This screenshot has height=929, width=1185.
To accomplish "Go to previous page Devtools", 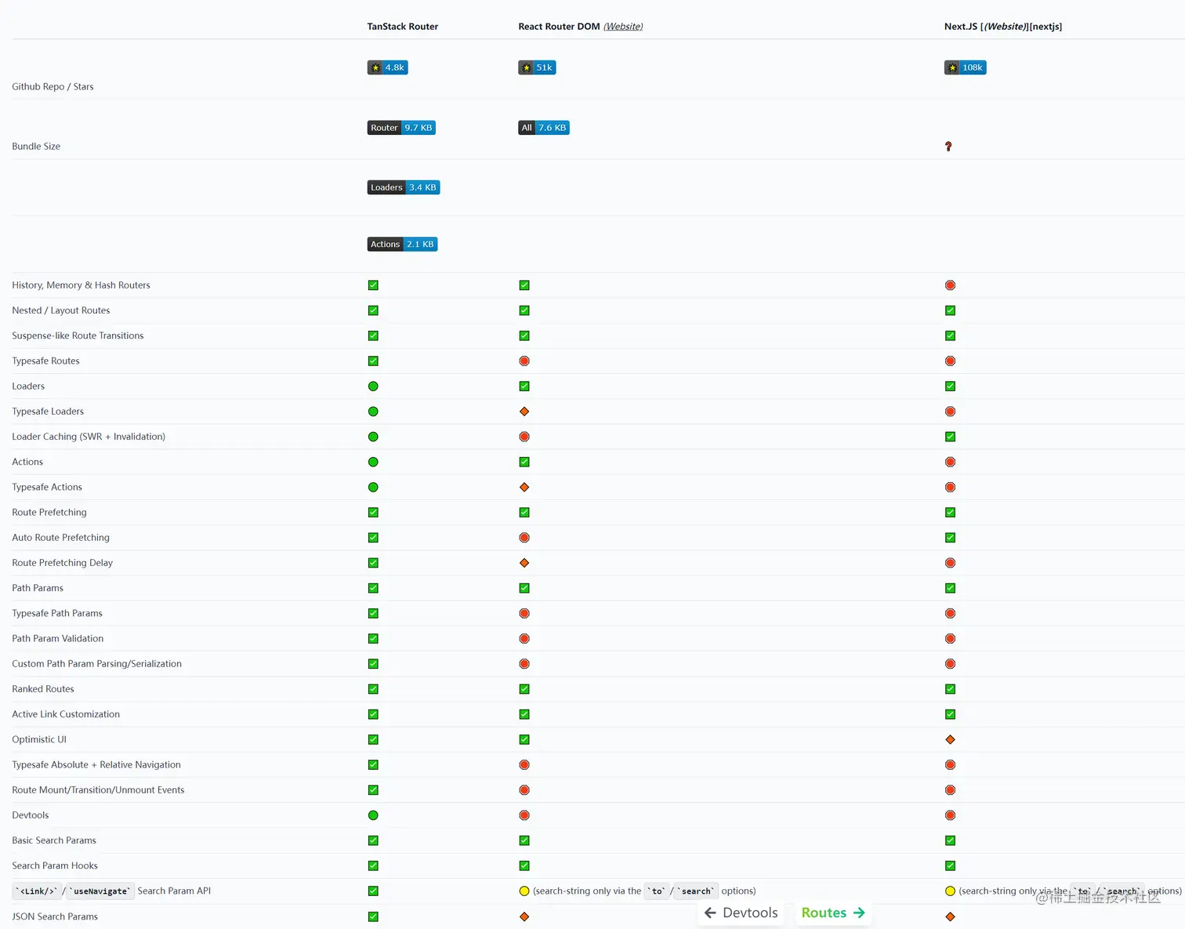I will [x=741, y=913].
